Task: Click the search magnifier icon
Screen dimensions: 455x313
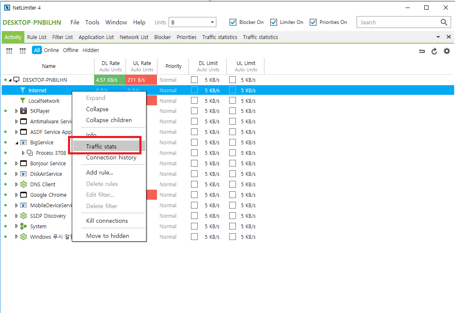Action: (444, 22)
